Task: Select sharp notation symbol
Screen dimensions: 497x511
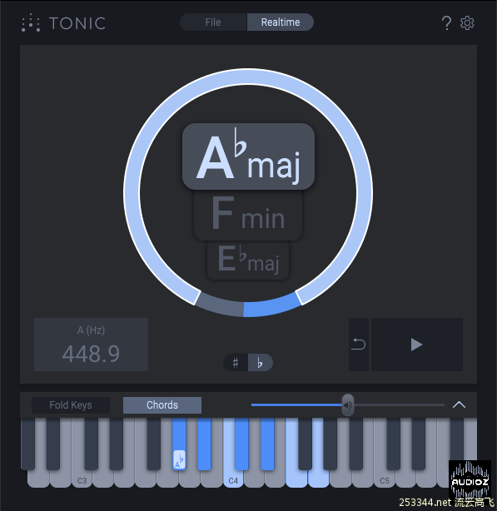Action: pos(236,362)
